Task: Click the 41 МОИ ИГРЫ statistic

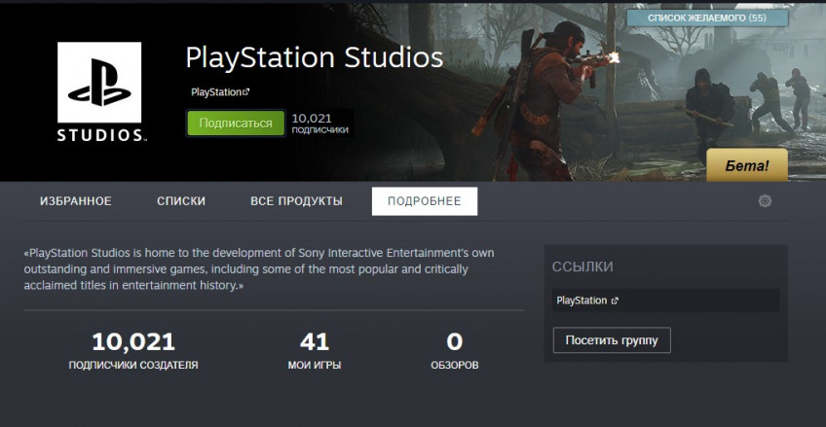Action: click(x=315, y=351)
